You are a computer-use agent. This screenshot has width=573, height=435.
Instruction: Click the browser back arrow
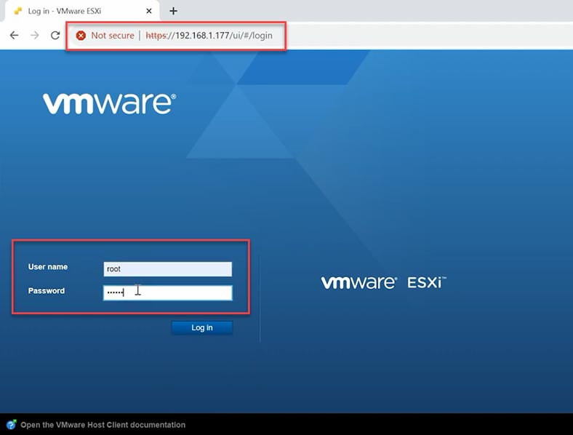(x=15, y=36)
